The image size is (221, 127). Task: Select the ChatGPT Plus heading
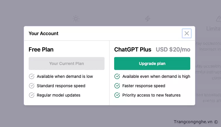point(133,49)
